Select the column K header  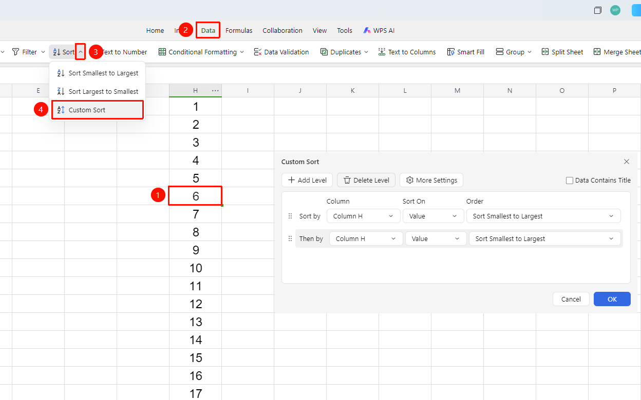pyautogui.click(x=352, y=91)
